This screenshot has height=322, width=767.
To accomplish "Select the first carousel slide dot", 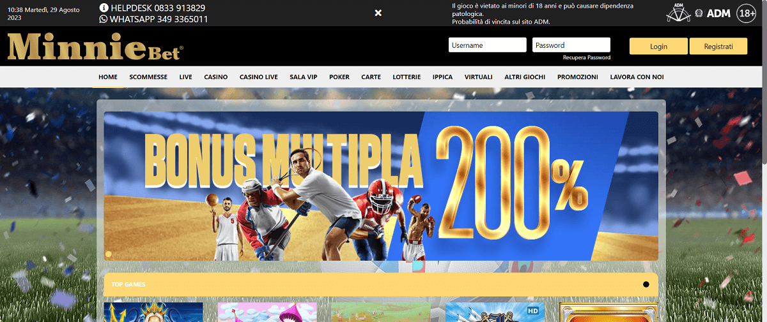I will tap(109, 254).
